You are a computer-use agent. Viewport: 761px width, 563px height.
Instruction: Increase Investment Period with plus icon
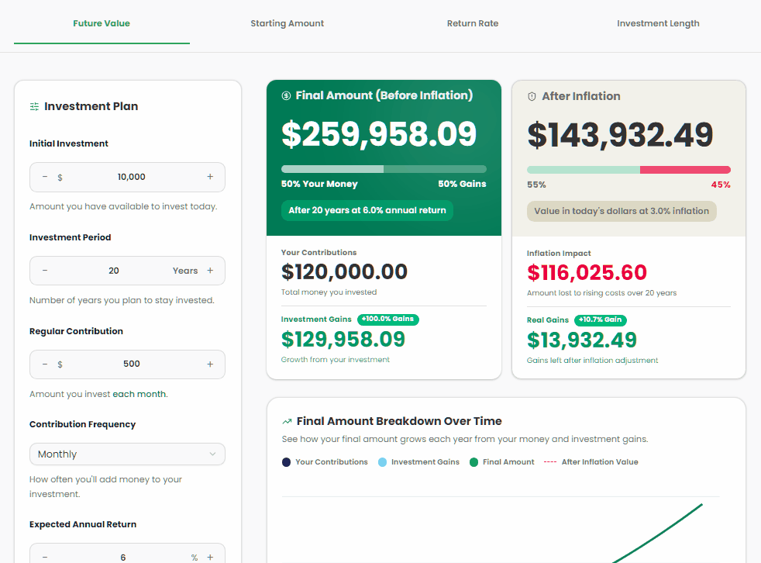(x=209, y=271)
